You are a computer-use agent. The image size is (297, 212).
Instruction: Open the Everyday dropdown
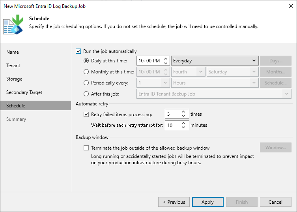pos(215,61)
